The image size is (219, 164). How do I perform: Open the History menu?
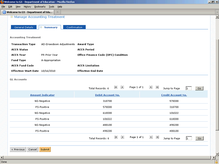point(27,6)
